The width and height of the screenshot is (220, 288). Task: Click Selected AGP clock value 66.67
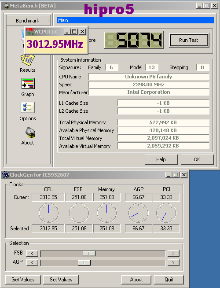point(139,229)
